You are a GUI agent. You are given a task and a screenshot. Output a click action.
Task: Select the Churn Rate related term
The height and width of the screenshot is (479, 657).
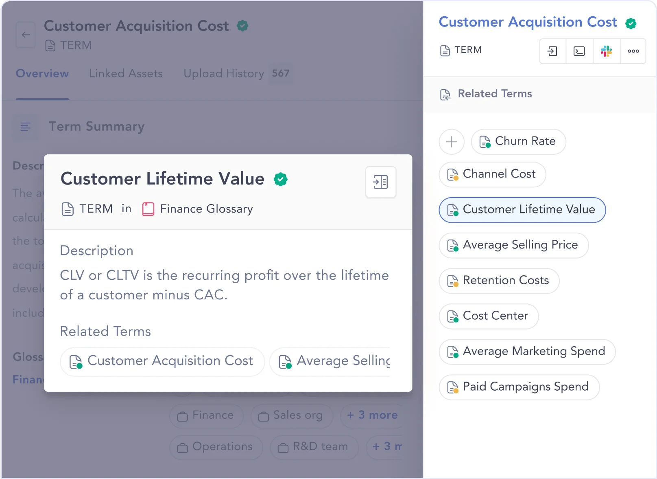point(518,142)
